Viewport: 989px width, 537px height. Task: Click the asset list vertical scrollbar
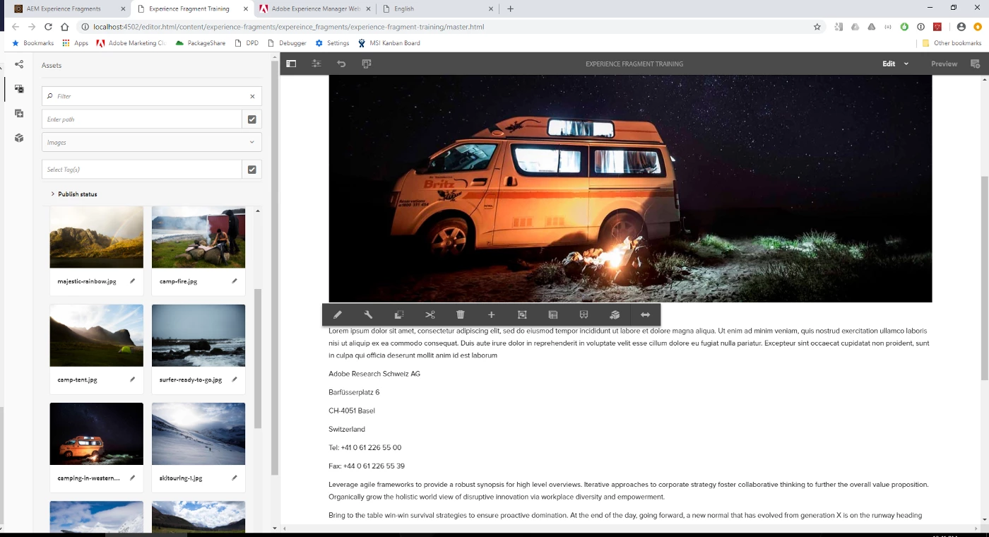point(258,358)
